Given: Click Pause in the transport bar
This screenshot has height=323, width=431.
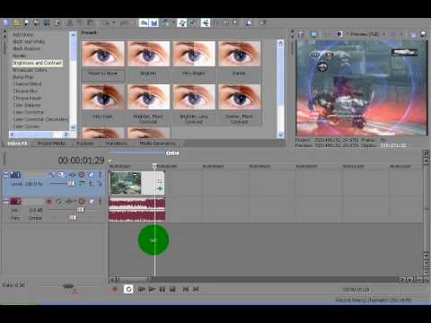Looking at the screenshot, I should tap(163, 289).
